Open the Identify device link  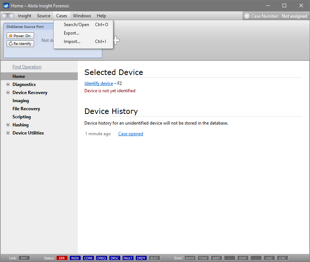[x=99, y=83]
